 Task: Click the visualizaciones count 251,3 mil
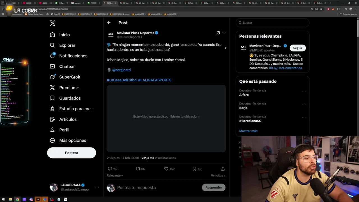click(148, 158)
